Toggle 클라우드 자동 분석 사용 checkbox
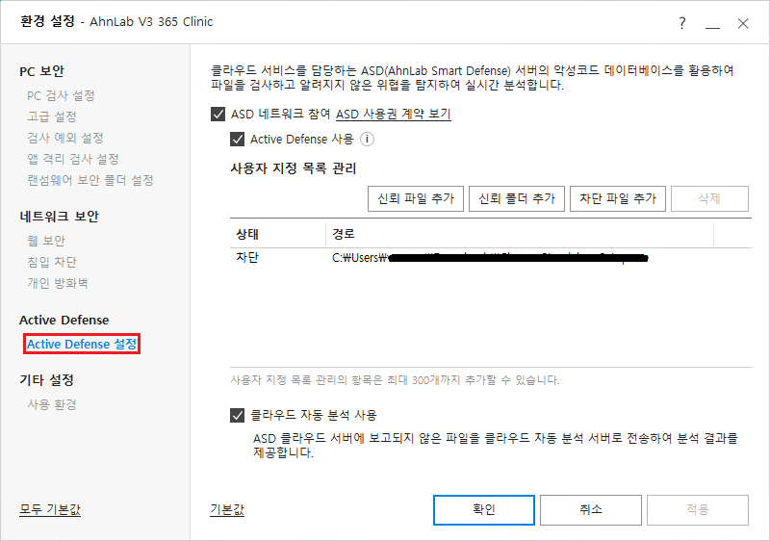 [237, 415]
